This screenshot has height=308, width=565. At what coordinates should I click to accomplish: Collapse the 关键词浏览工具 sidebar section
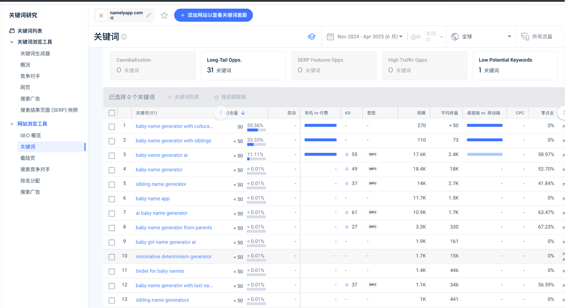pos(12,42)
